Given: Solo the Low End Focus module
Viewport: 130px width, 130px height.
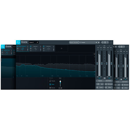Looking at the screenshot, I should 2,52.
